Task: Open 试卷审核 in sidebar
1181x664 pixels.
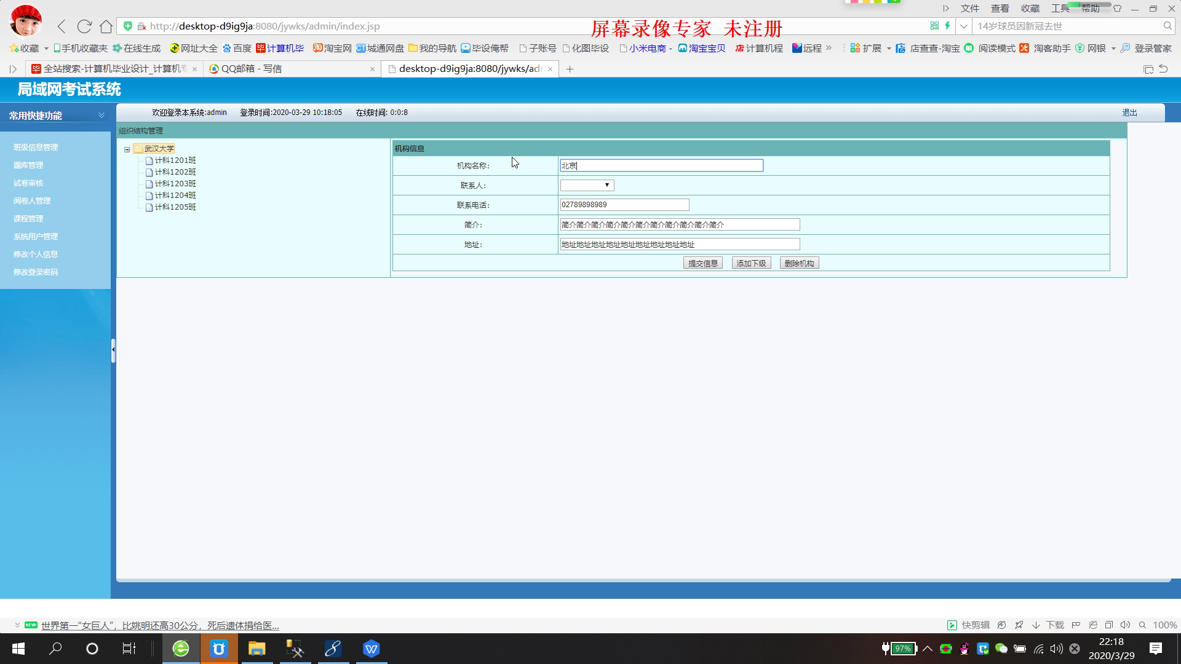Action: tap(28, 183)
